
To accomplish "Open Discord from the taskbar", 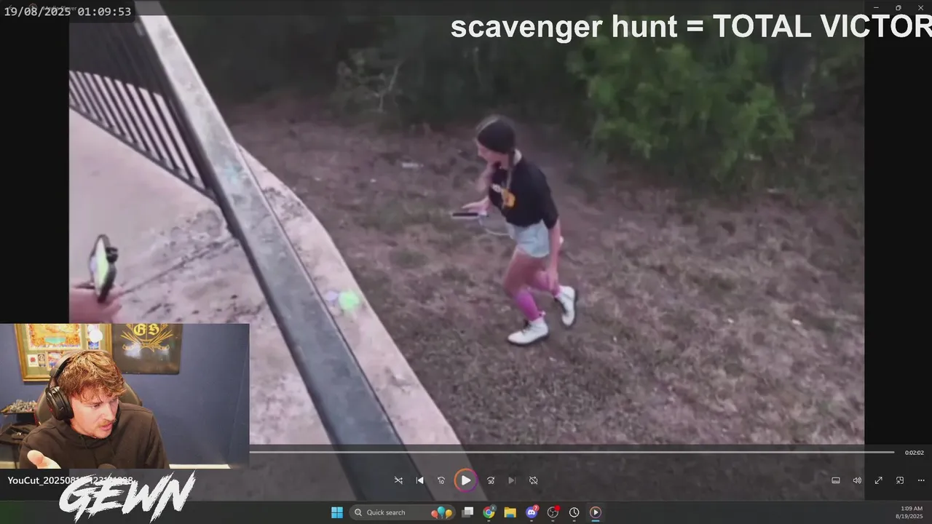I will coord(532,512).
